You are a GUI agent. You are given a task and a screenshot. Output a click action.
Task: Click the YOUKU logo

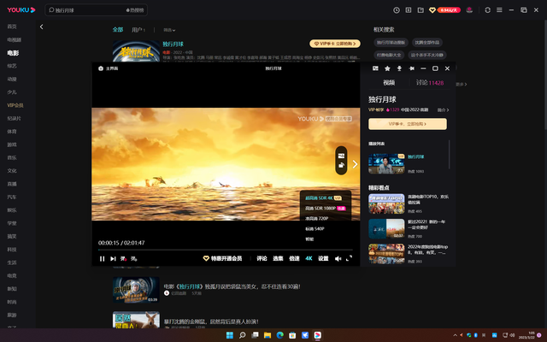pyautogui.click(x=21, y=10)
